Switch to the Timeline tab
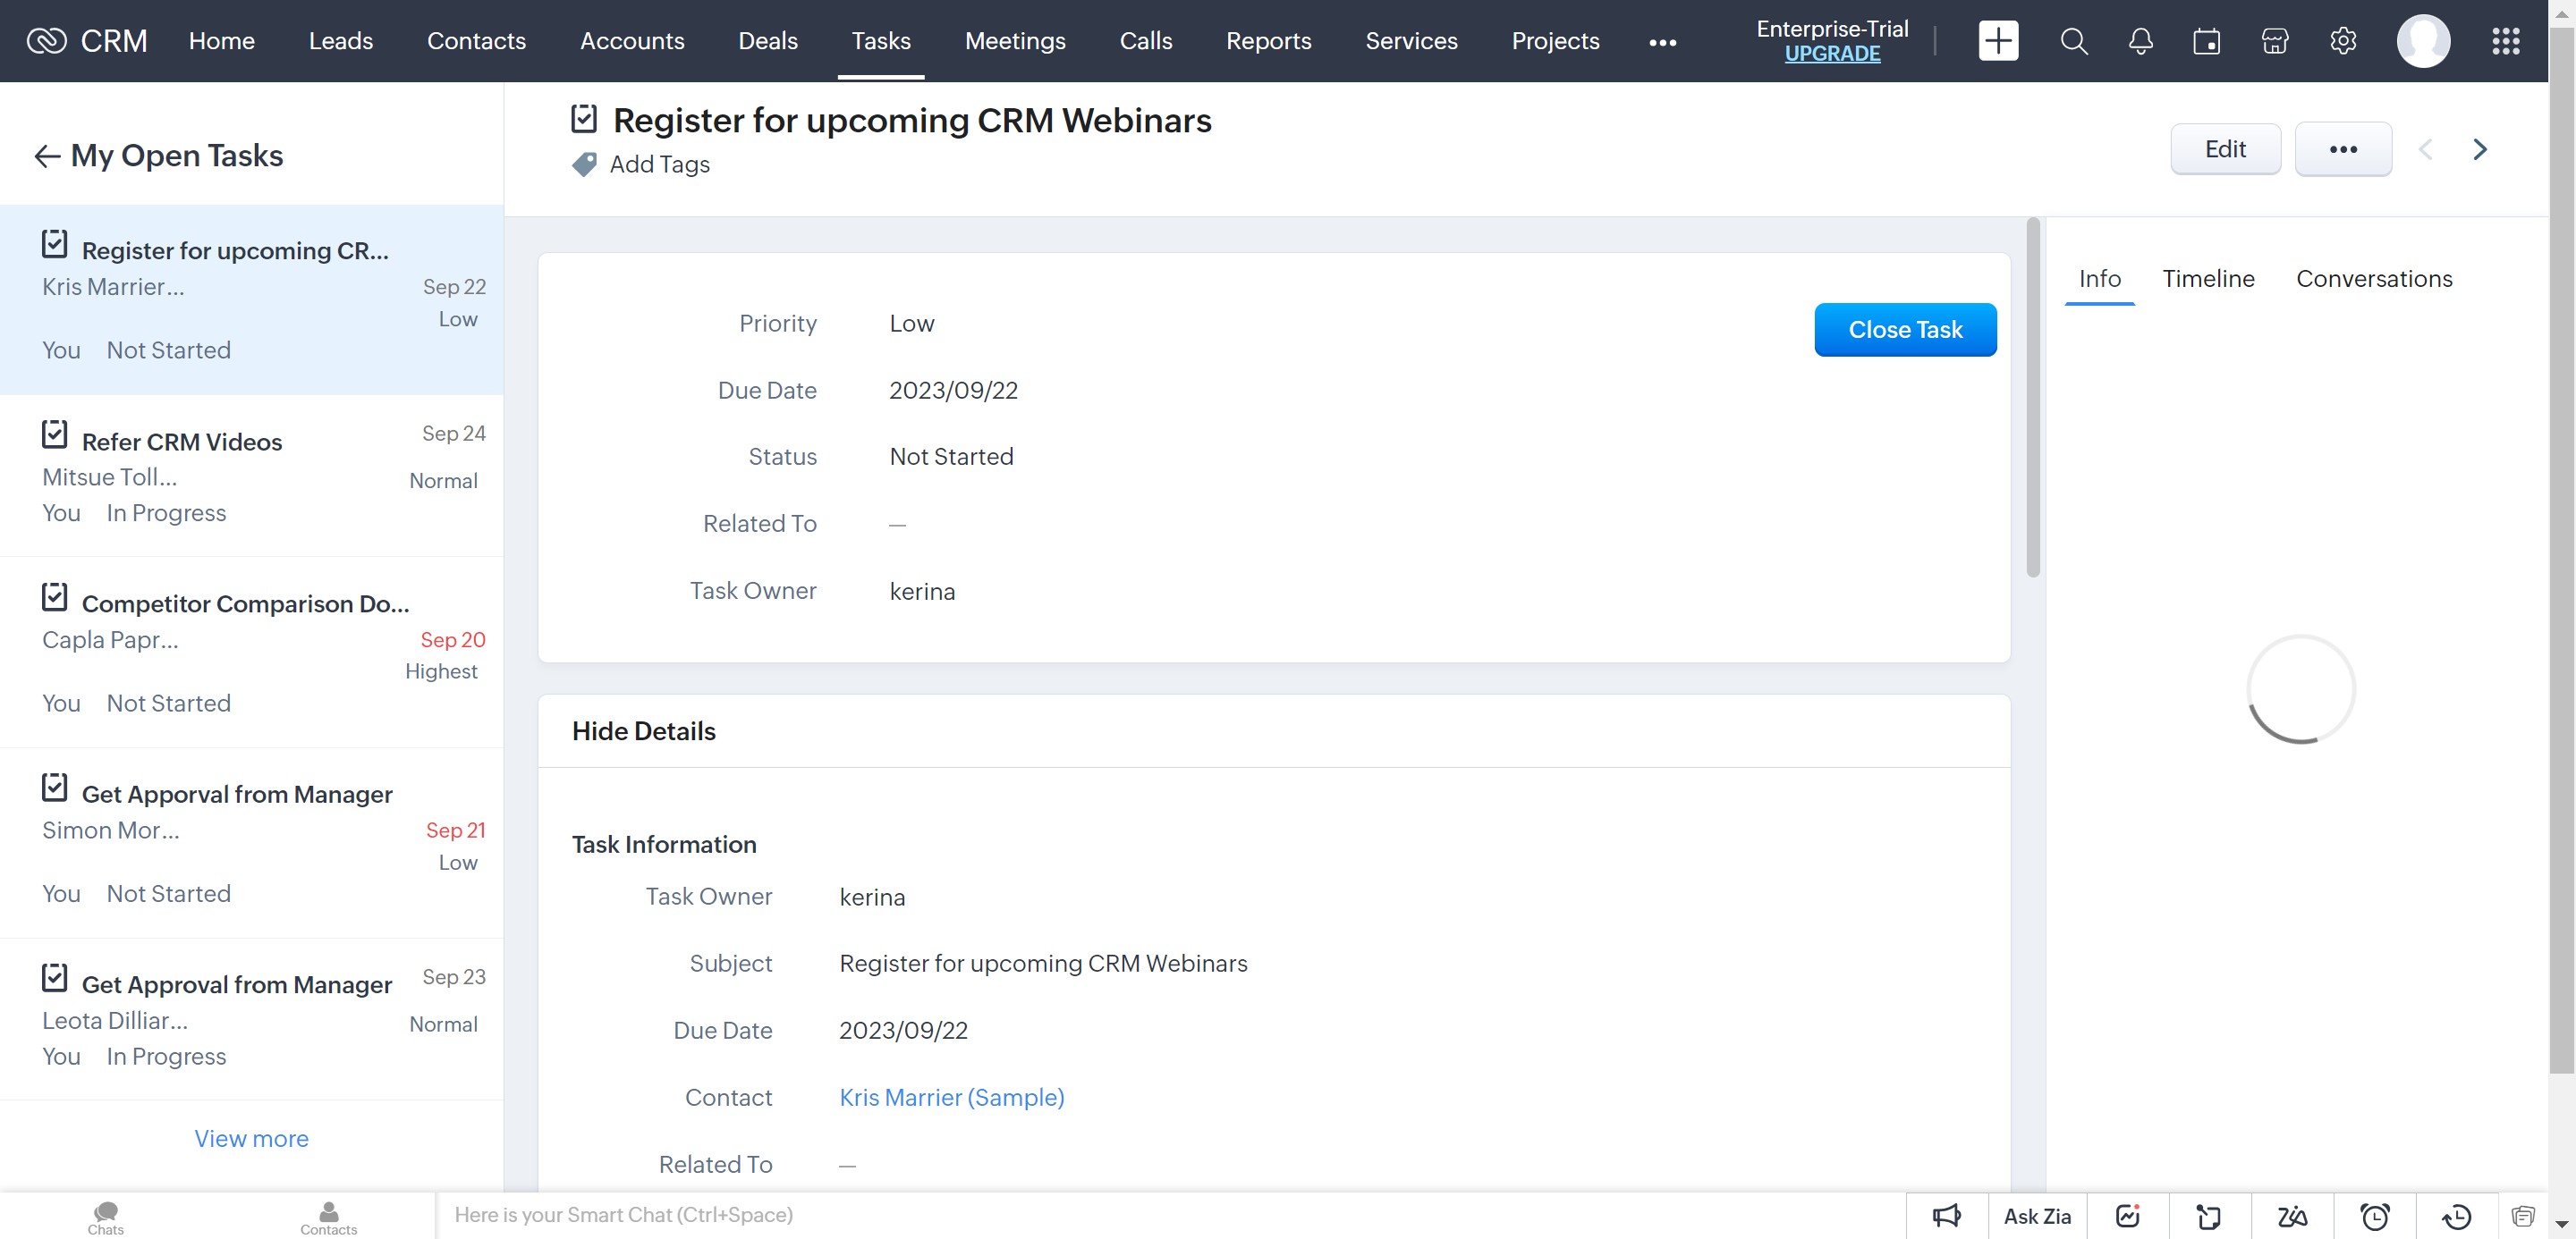The width and height of the screenshot is (2576, 1239). (2207, 279)
